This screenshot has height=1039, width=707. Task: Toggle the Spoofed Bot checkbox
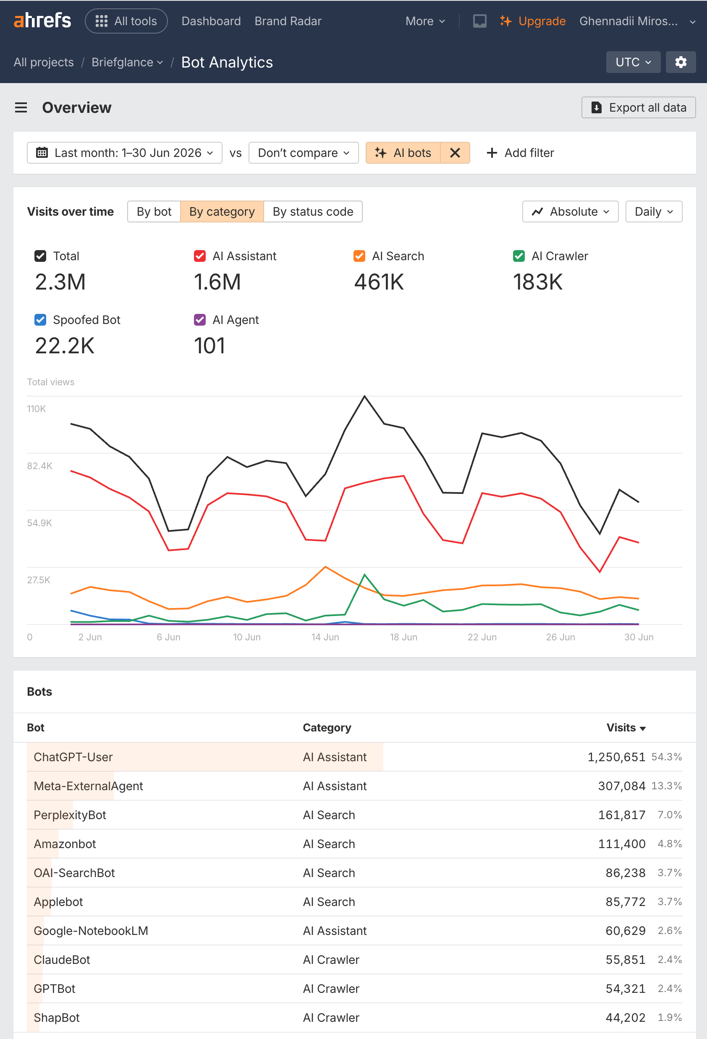tap(40, 320)
